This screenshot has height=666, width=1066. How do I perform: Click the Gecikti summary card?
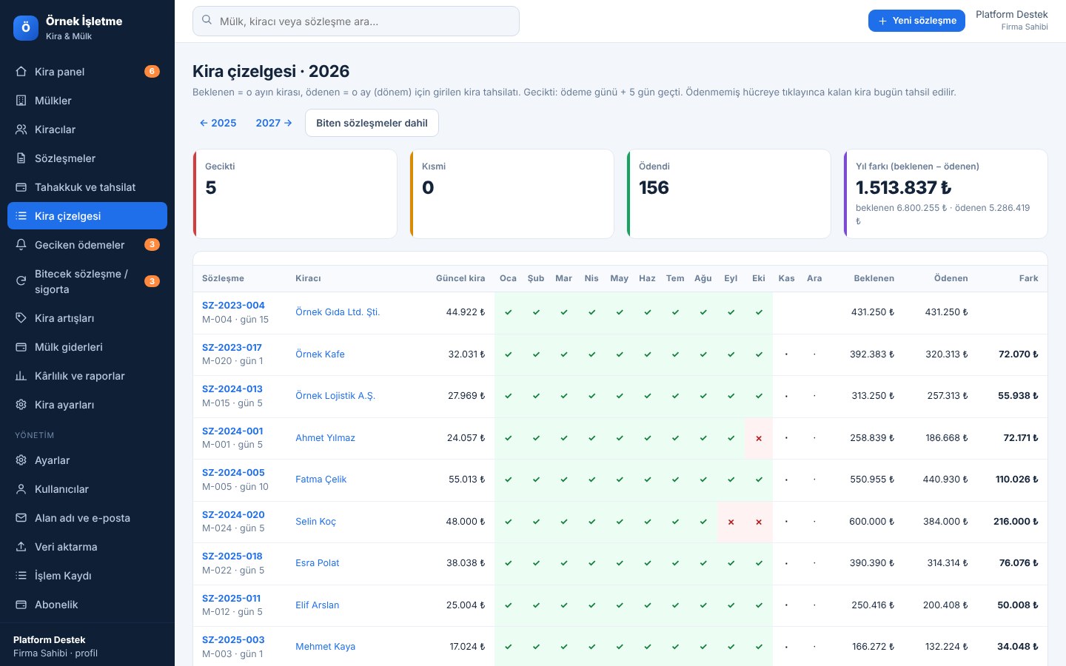[x=295, y=194]
